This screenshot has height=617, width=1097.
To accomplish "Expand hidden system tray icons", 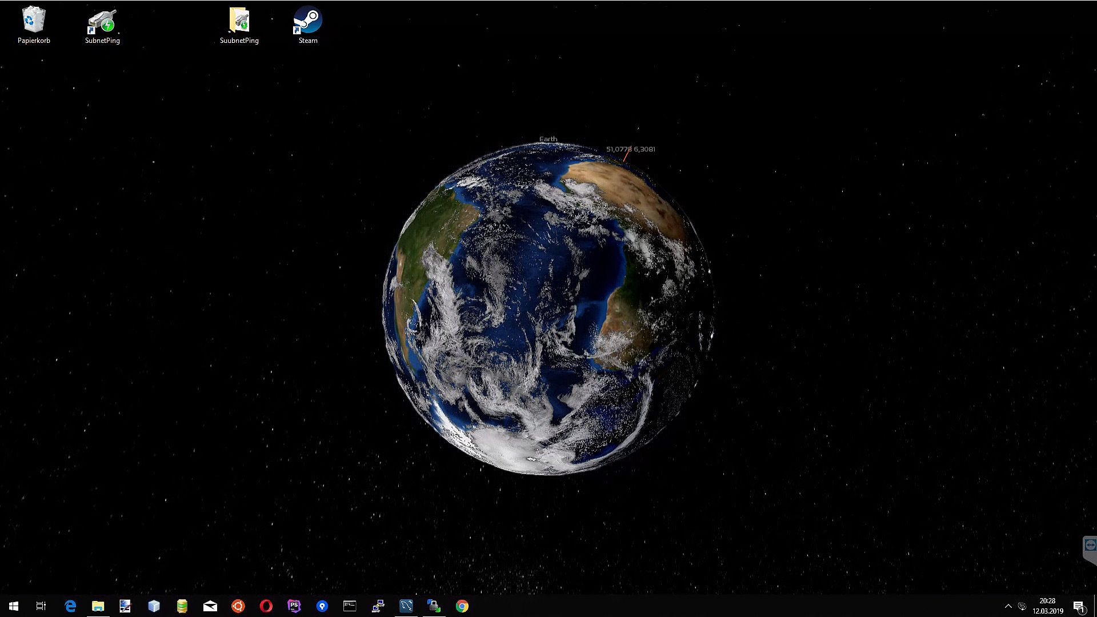I will pos(1008,606).
